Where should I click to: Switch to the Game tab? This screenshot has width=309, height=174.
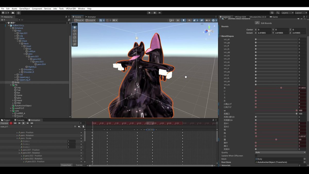(274, 17)
